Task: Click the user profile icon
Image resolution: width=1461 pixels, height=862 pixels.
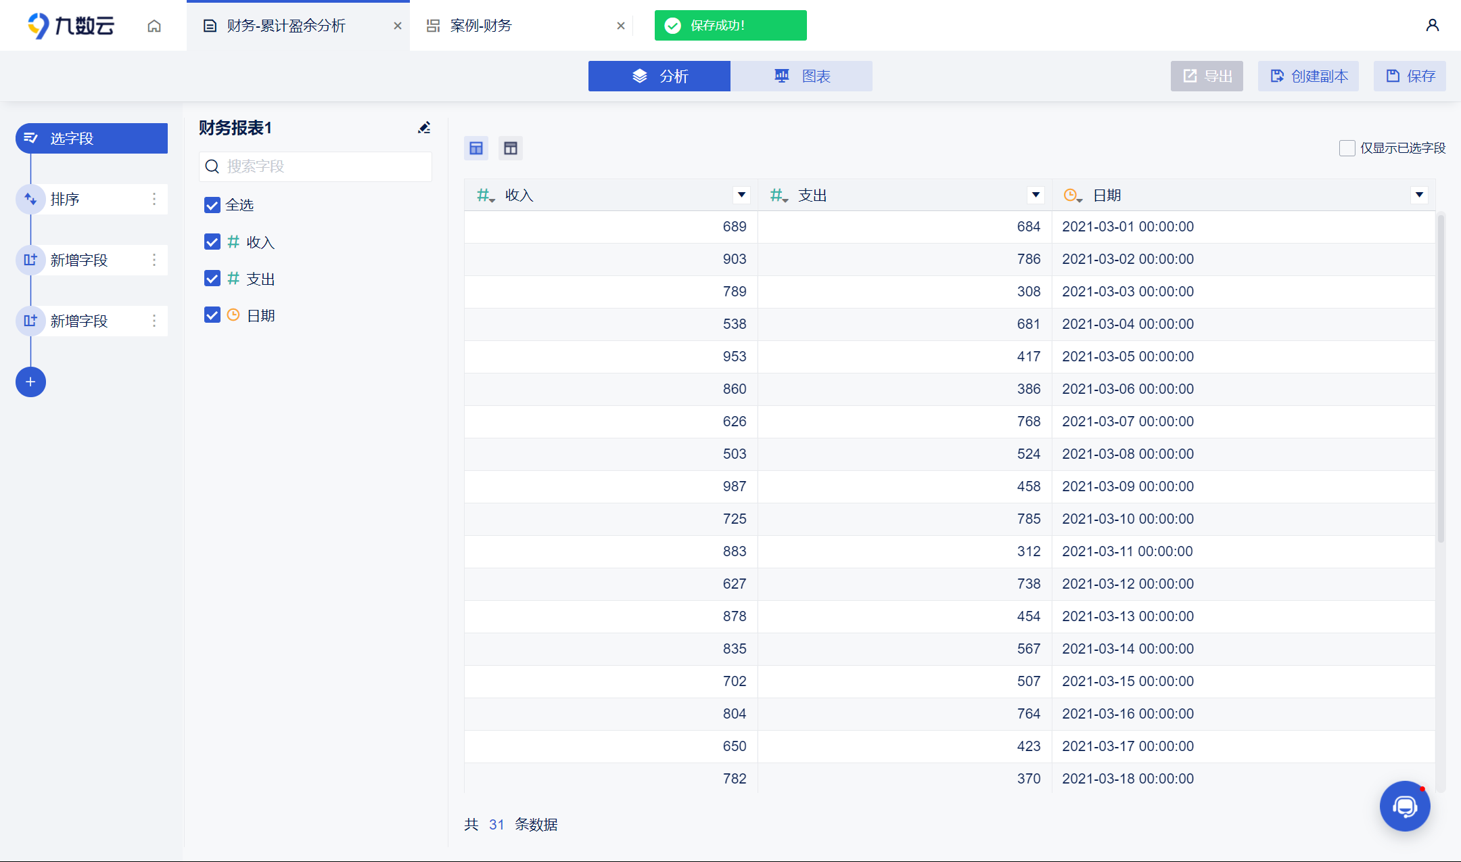Action: tap(1432, 25)
